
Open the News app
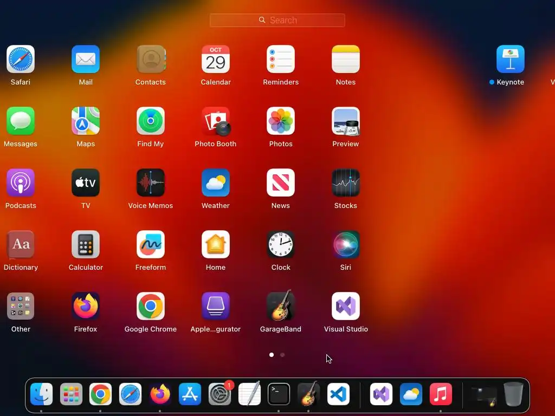click(x=281, y=183)
